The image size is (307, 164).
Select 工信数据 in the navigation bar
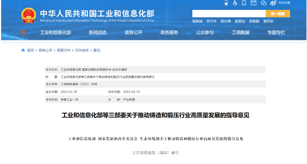coord(240,32)
